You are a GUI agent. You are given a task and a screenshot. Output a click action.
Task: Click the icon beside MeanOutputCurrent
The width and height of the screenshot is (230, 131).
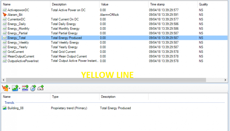(x=5, y=56)
